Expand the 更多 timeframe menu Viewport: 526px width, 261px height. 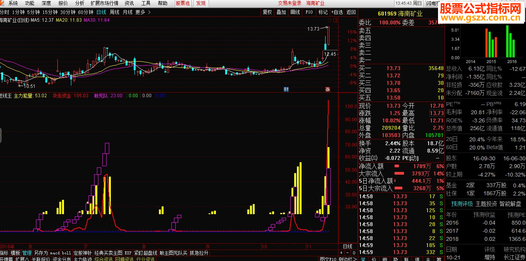143,12
